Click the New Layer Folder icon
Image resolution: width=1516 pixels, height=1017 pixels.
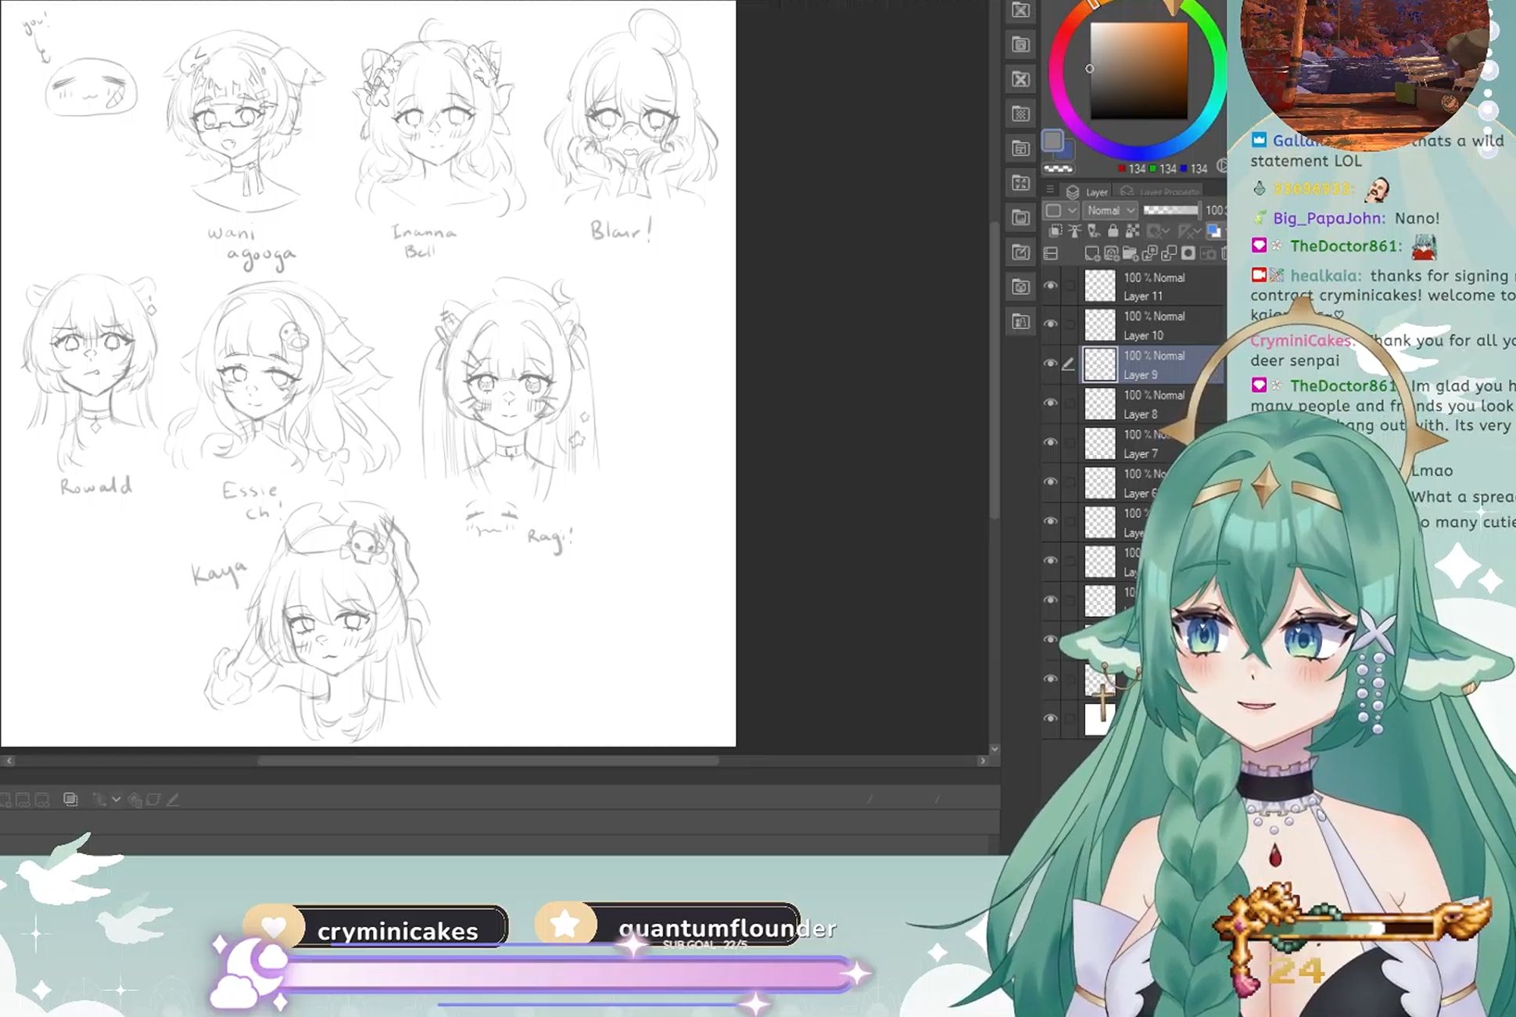1130,253
